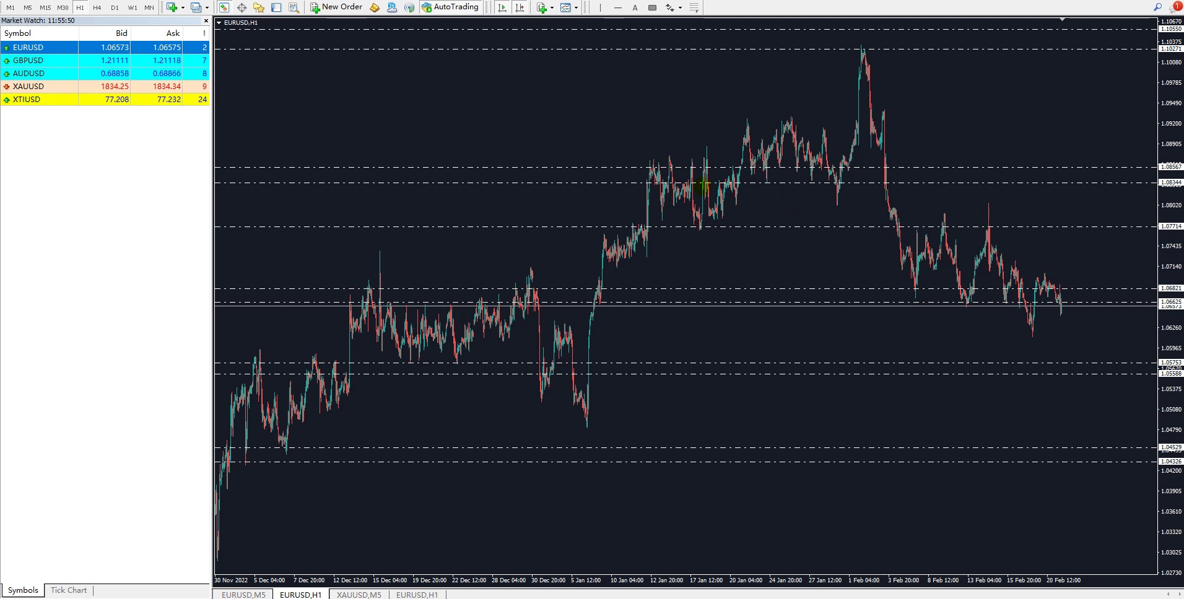Toggle the H1 timeframe button
Screen dimensions: 1184x599
(x=80, y=7)
